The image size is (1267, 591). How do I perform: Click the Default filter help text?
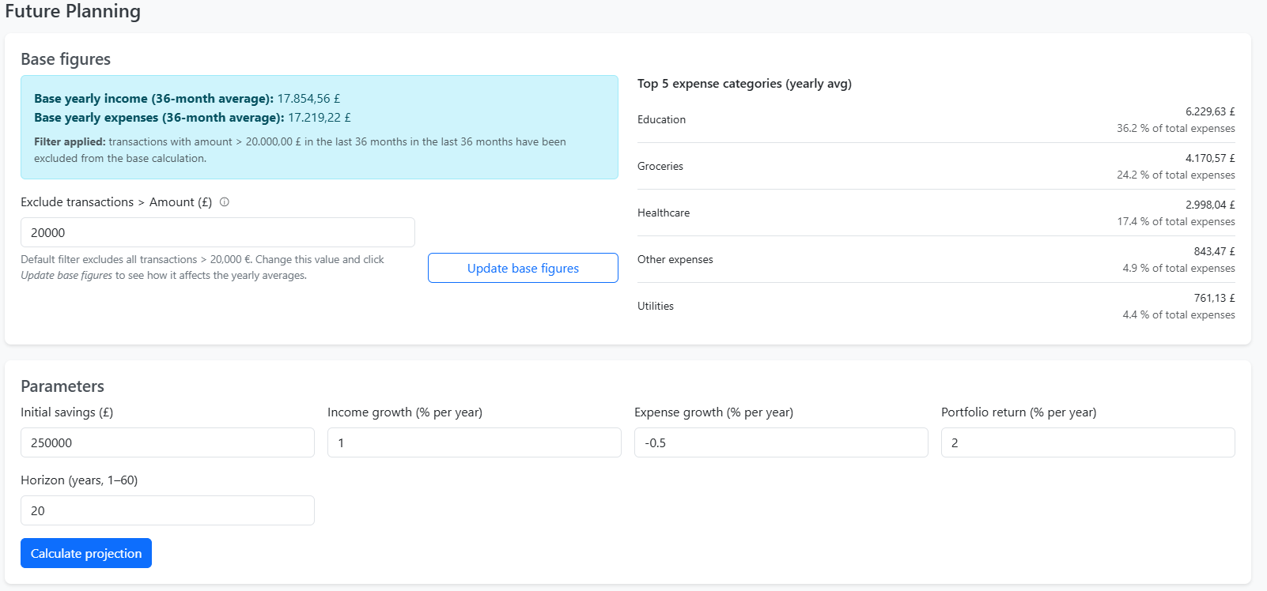(x=202, y=267)
